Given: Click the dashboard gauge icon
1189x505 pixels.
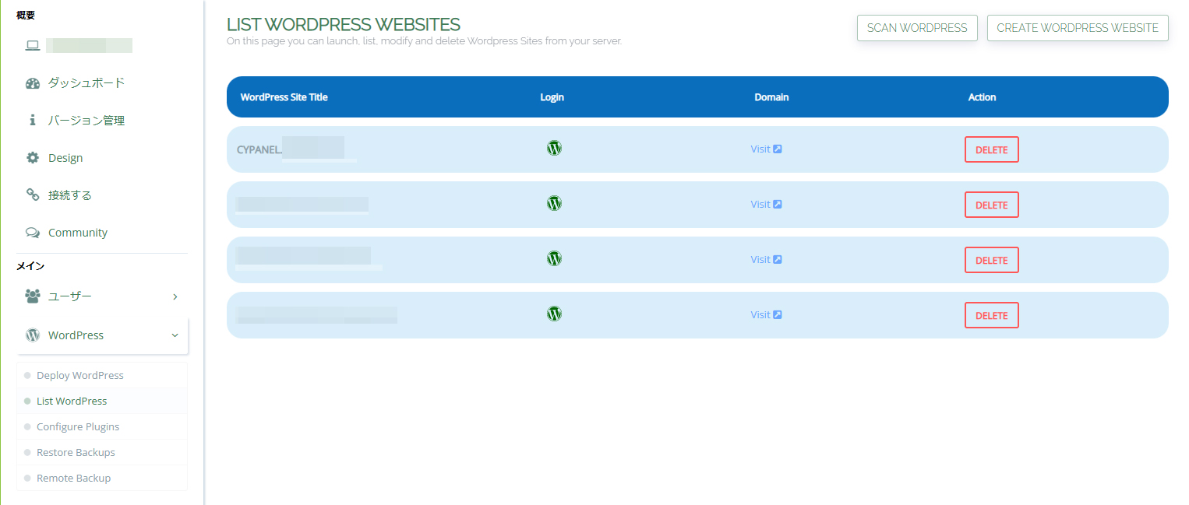Looking at the screenshot, I should (x=32, y=83).
